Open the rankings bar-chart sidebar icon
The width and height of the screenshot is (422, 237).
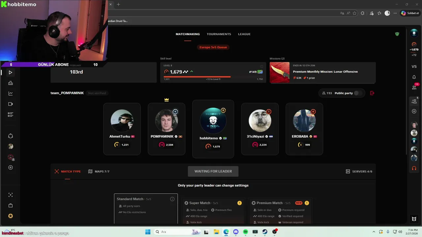tap(11, 83)
